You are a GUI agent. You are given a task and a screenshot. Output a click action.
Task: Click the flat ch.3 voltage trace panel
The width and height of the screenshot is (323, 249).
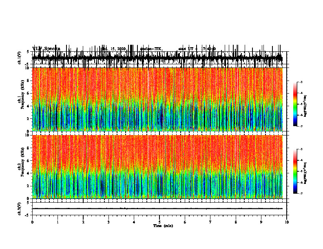coord(159,209)
